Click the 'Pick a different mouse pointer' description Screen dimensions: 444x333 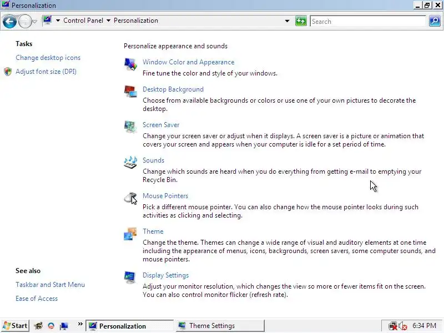pyautogui.click(x=280, y=211)
